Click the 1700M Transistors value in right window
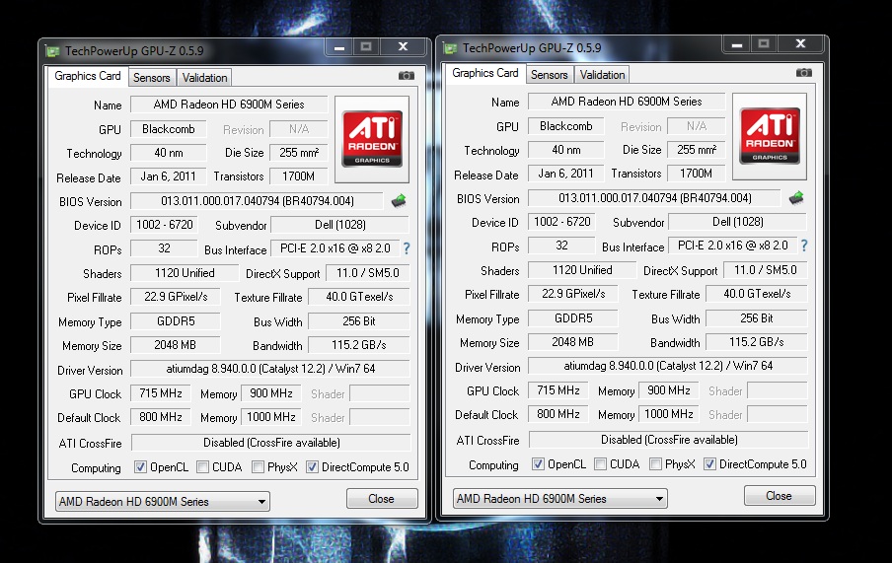 [x=697, y=174]
